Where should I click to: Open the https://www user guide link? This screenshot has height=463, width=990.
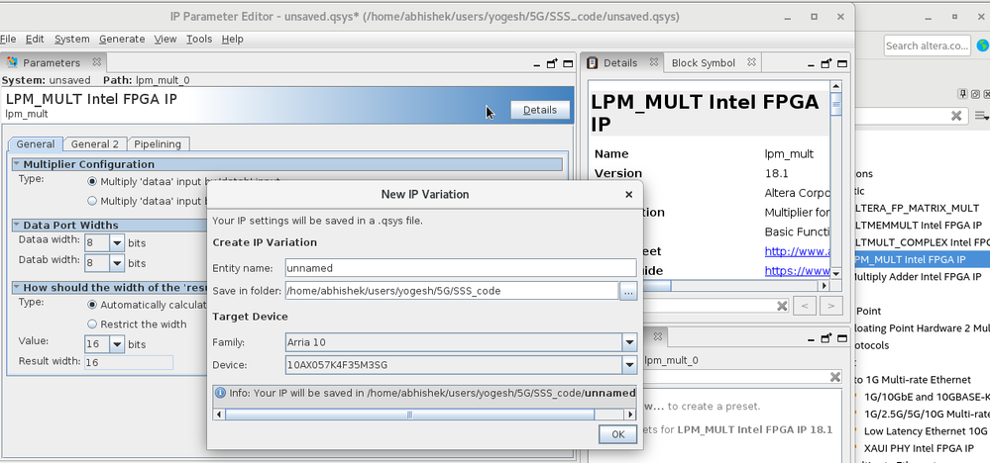coord(798,271)
